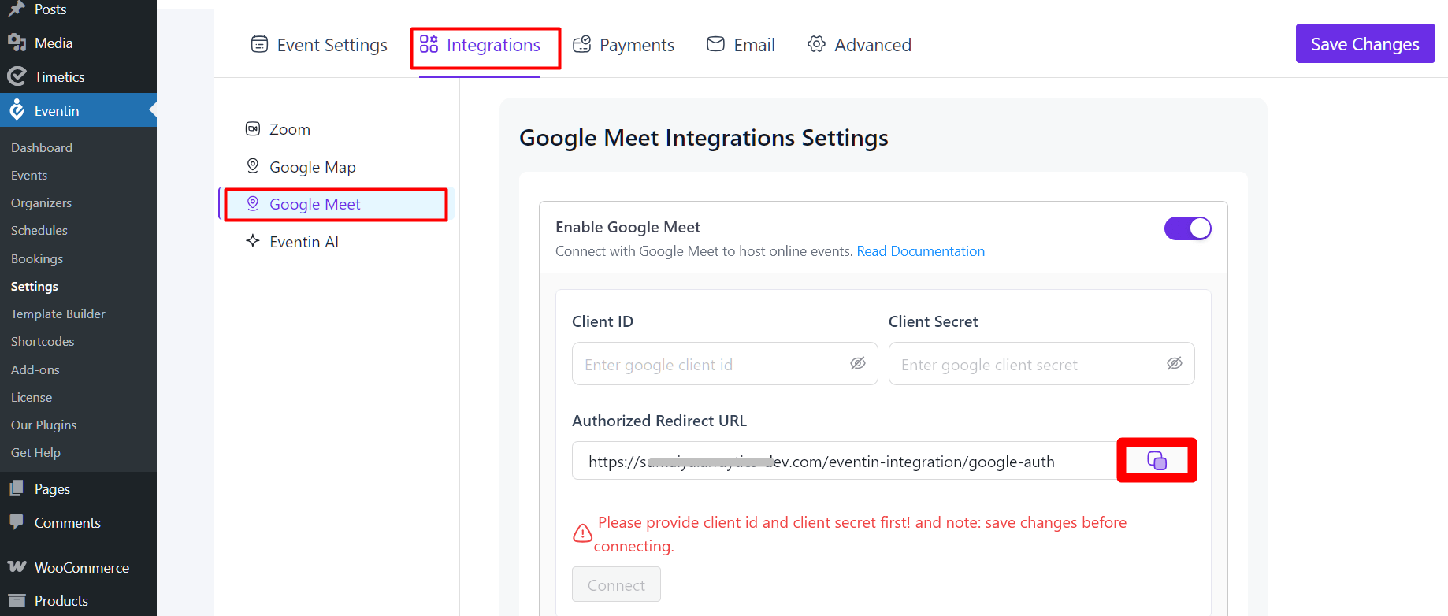The width and height of the screenshot is (1448, 616).
Task: Toggle the Enable Google Meet switch
Action: [x=1187, y=228]
